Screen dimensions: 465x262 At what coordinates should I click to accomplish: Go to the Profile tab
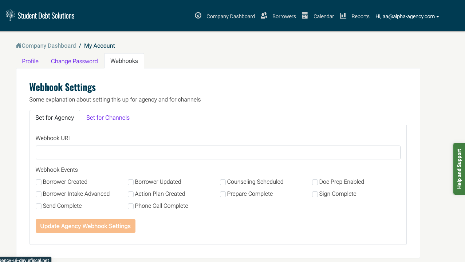point(30,61)
